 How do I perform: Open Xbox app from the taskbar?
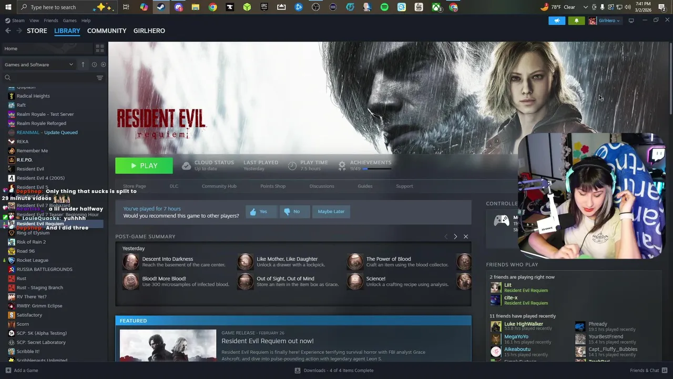[x=436, y=7]
